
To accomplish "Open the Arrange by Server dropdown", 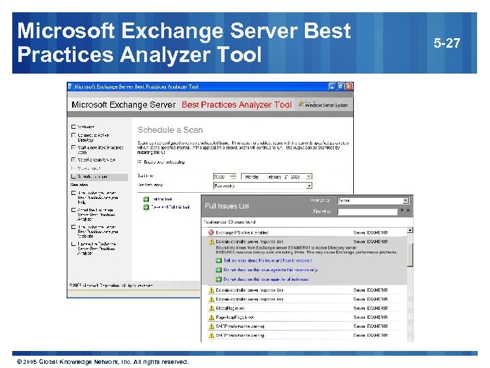I will (373, 200).
